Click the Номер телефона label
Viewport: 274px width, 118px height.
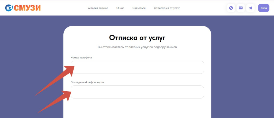point(81,58)
